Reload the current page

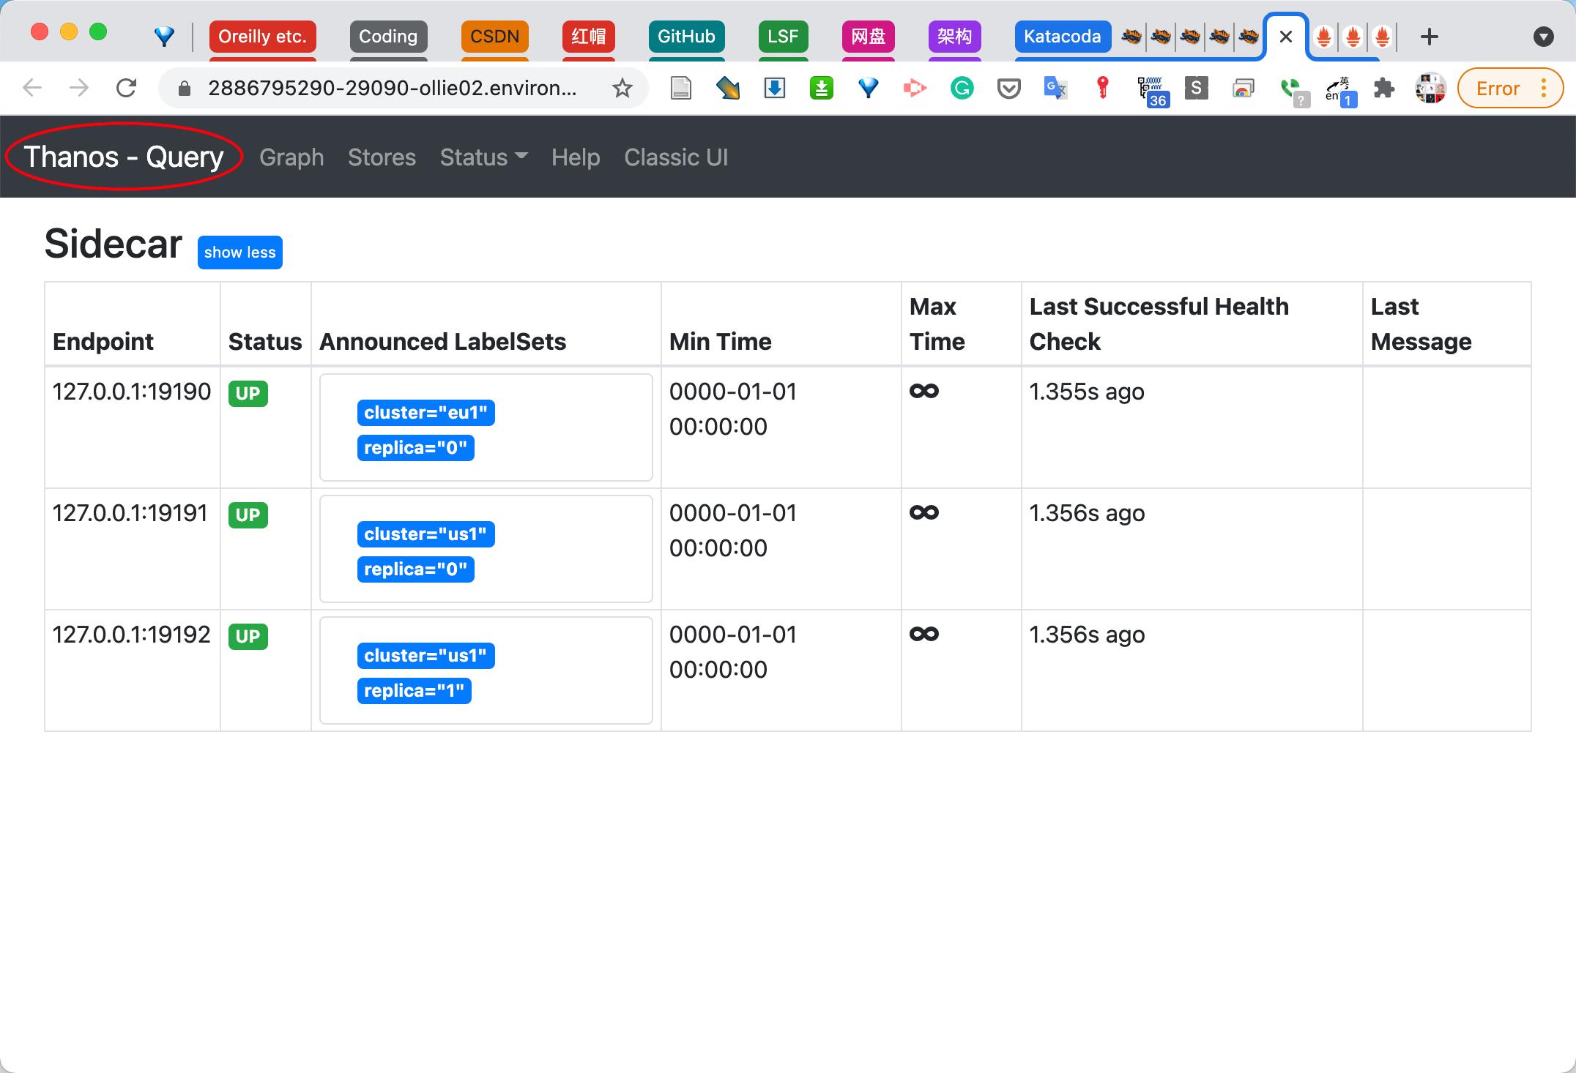point(126,89)
